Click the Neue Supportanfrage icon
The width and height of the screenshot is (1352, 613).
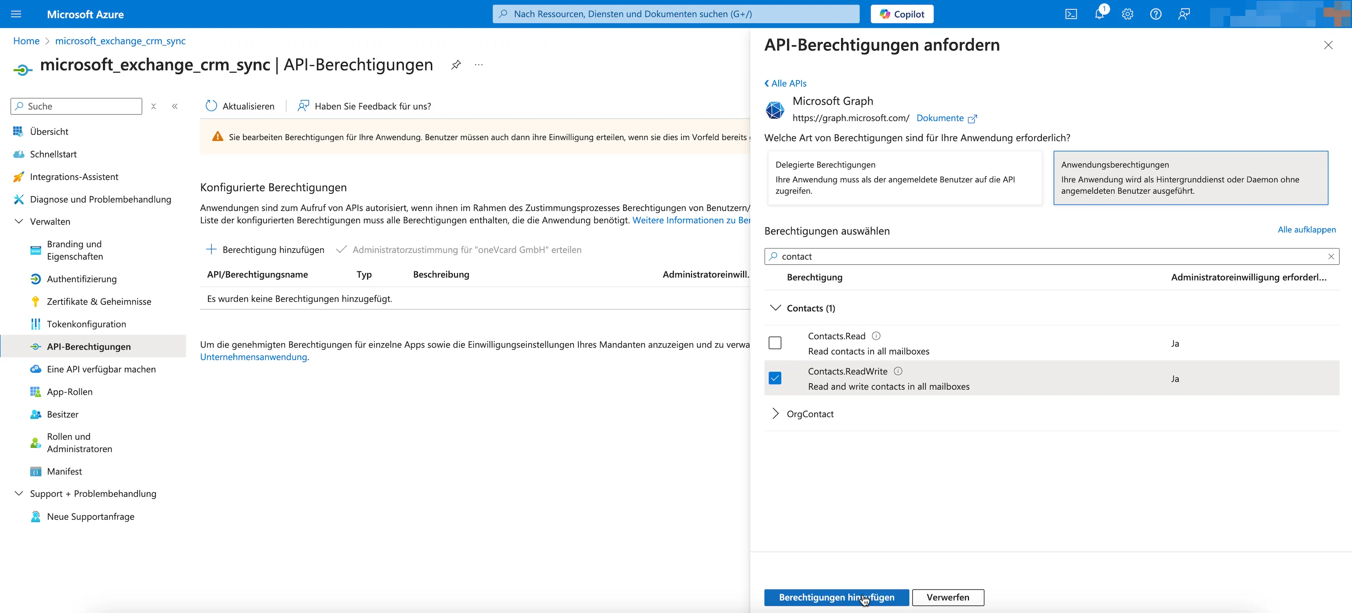(35, 517)
